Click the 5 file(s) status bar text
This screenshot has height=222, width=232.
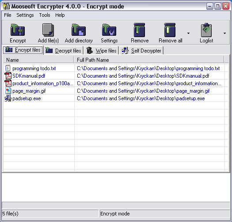(10, 214)
